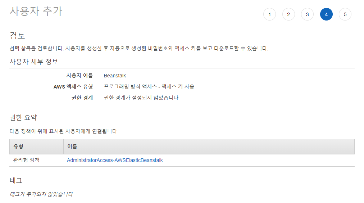The image size is (364, 203).
Task: Go to wizard step 5 circle
Action: click(x=345, y=14)
